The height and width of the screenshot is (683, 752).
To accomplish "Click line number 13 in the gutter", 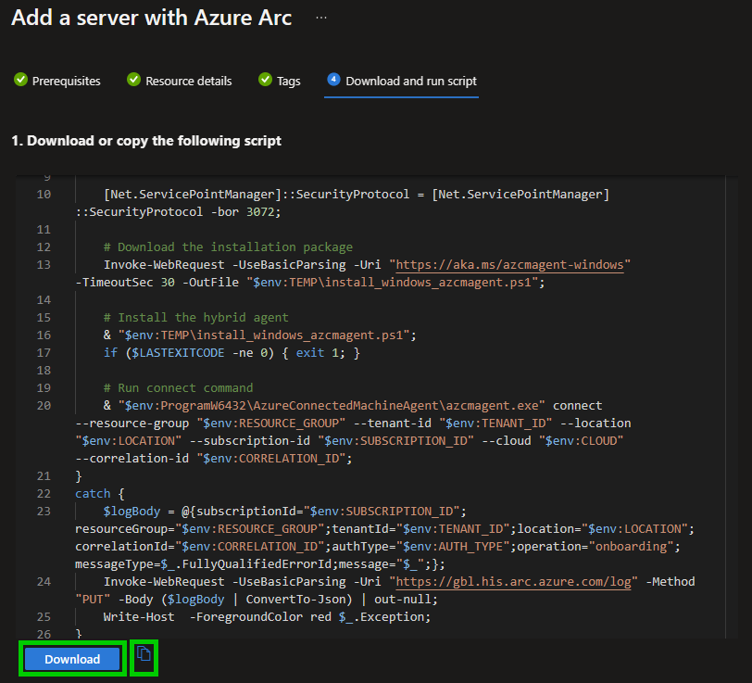I will [x=44, y=265].
